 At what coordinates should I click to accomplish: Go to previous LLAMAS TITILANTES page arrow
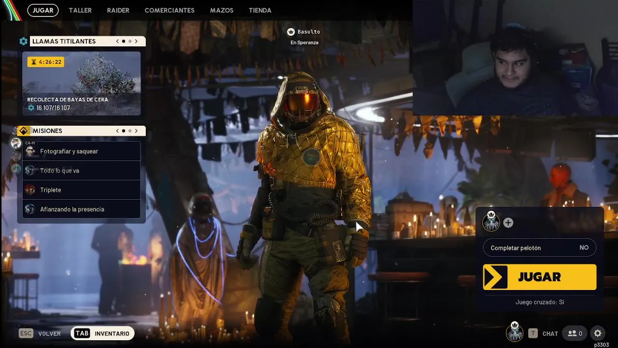[117, 42]
